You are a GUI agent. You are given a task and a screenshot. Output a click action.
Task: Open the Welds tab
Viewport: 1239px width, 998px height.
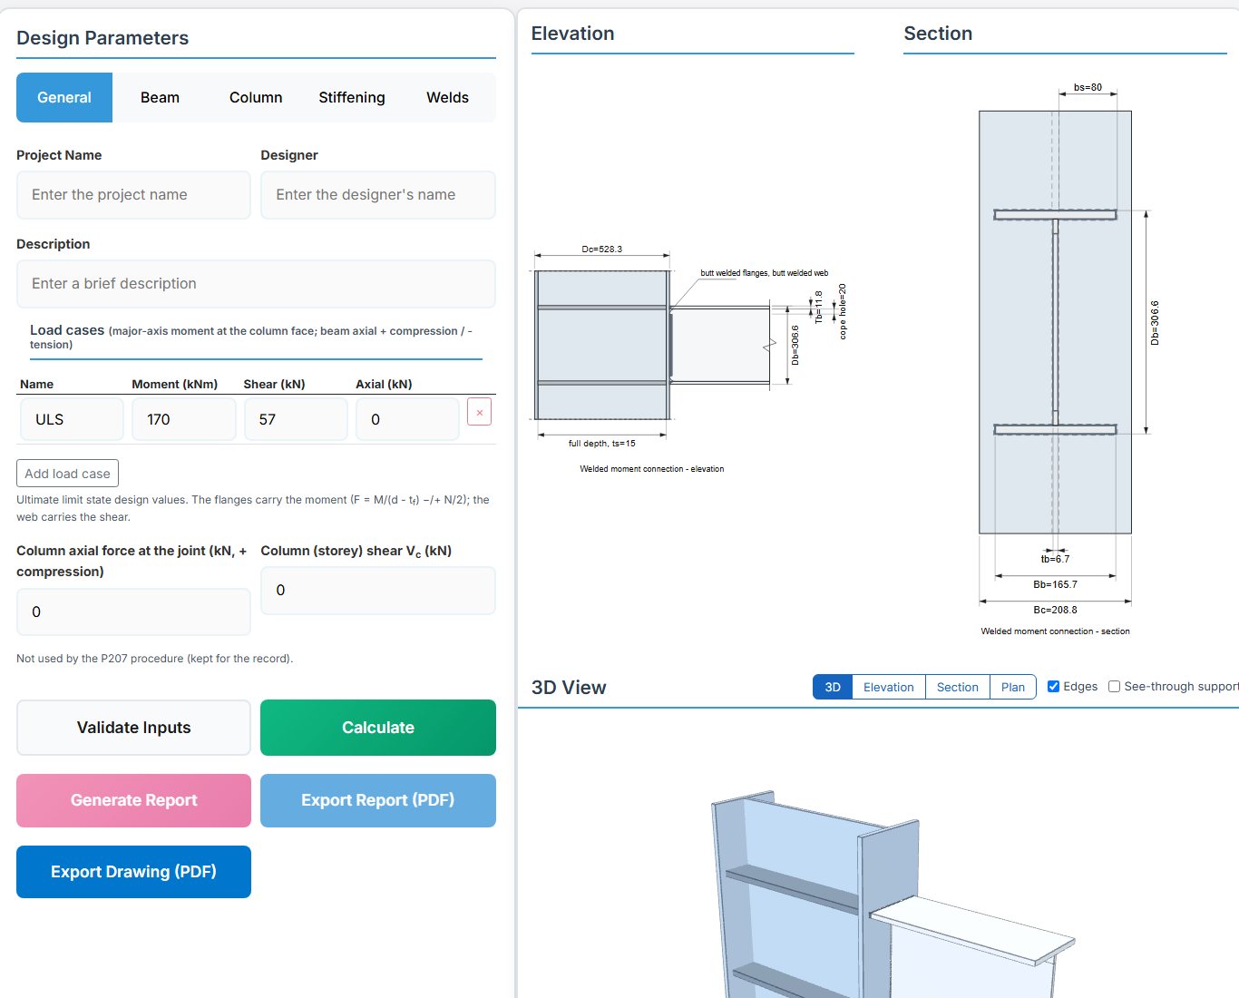448,97
